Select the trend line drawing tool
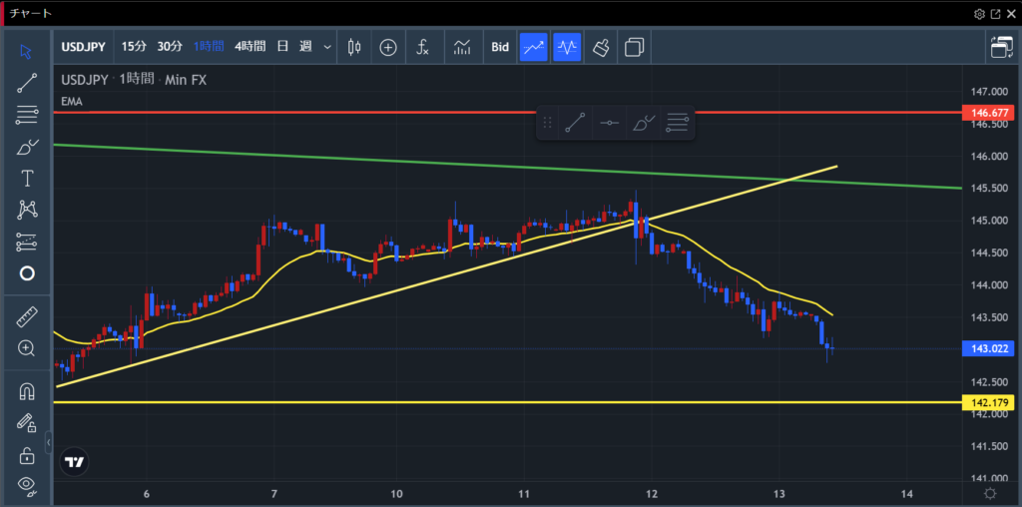 pos(27,84)
